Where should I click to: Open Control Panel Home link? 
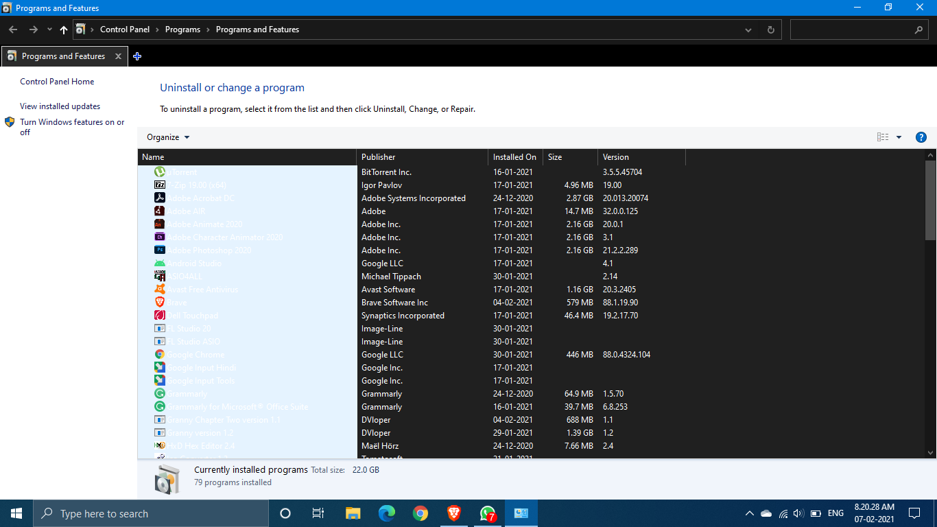click(57, 82)
